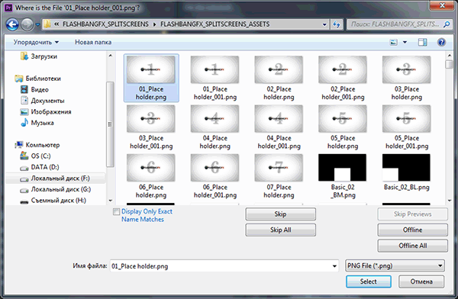
Task: Open recent locations dropdown arrow
Action: tap(37, 24)
